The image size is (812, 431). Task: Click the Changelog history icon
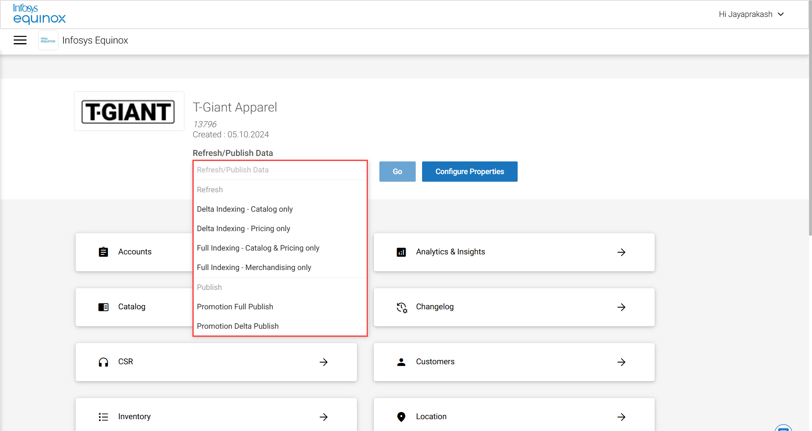click(x=402, y=308)
